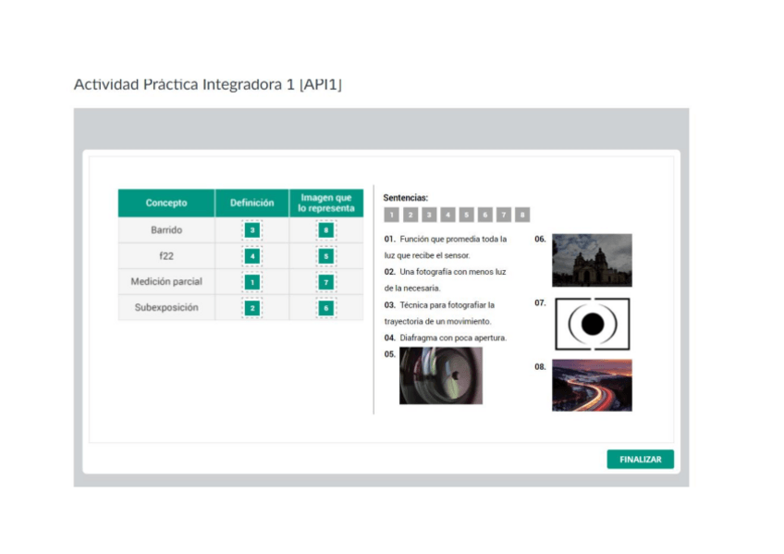Click the Barrido concept cell
The width and height of the screenshot is (784, 554).
pyautogui.click(x=166, y=230)
